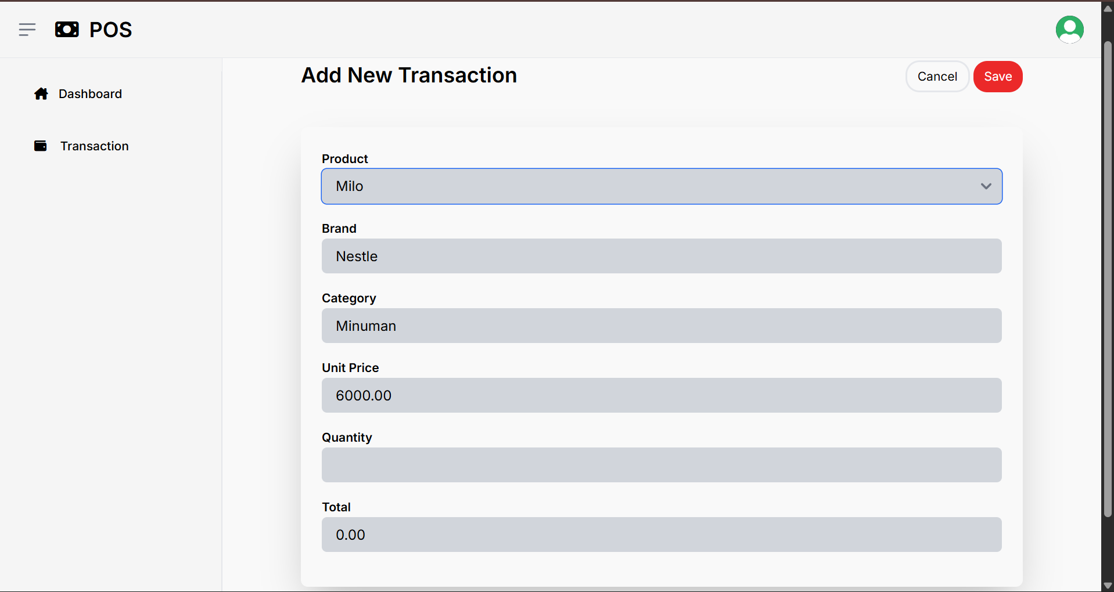
Task: Focus the Brand field showing Nestle
Action: 662,256
